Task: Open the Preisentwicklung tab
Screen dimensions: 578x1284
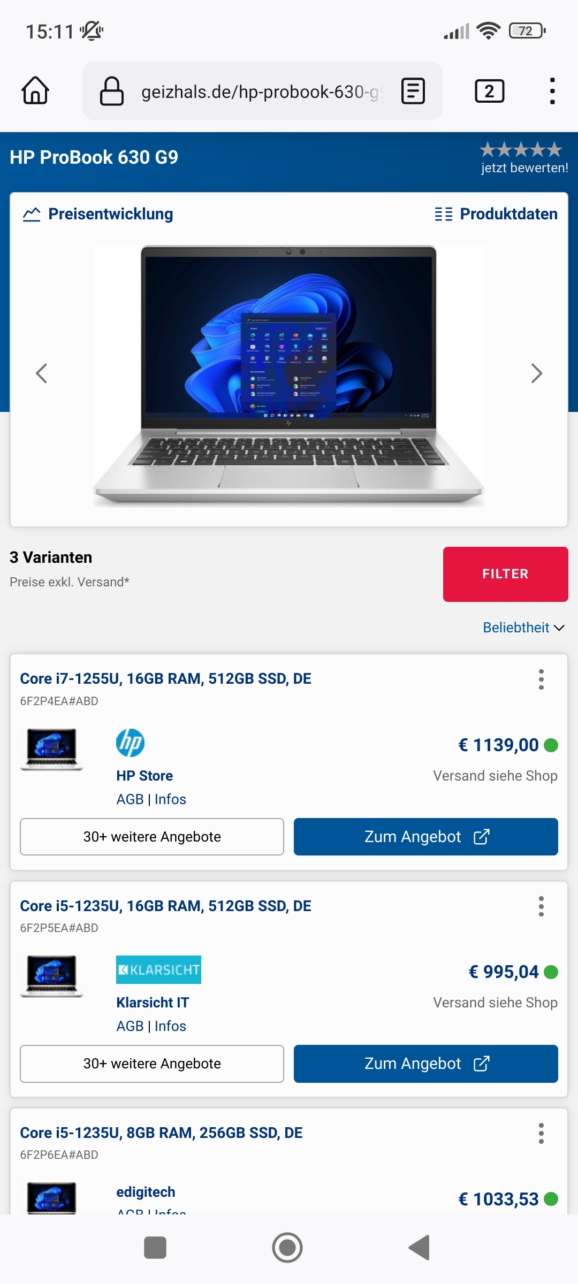Action: pyautogui.click(x=98, y=214)
